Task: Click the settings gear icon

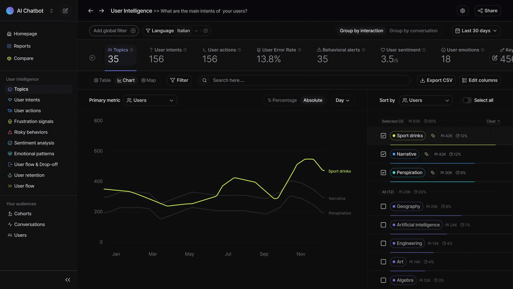Action: pyautogui.click(x=463, y=11)
